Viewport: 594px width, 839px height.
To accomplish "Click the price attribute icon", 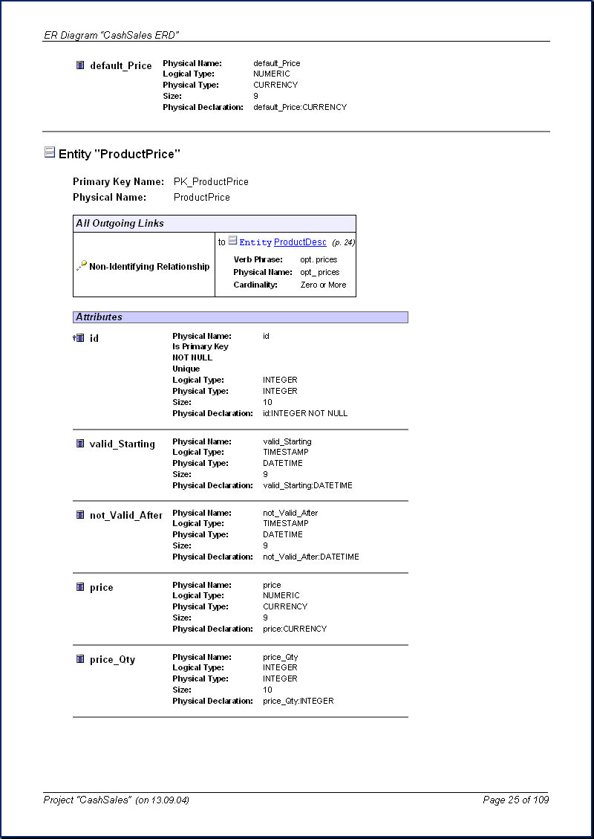I will click(x=80, y=587).
